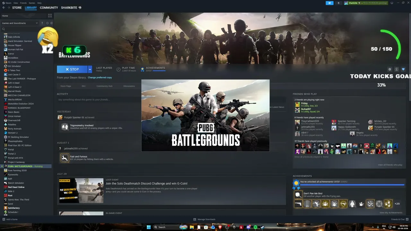The width and height of the screenshot is (411, 231).
Task: Select Overwatch in the library list
Action: click(x=14, y=120)
